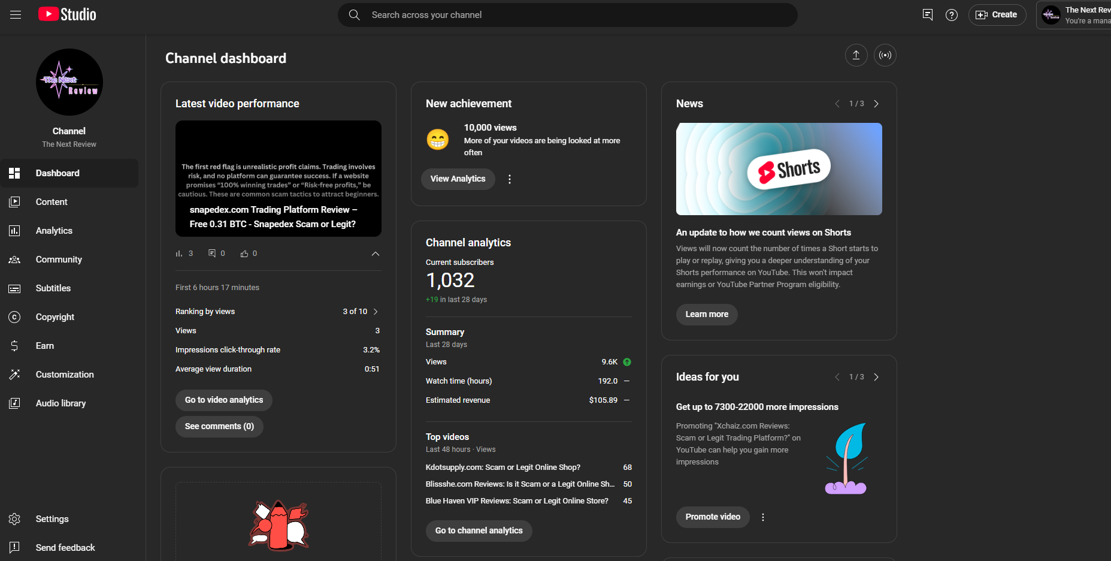Viewport: 1111px width, 561px height.
Task: Click Promote video button
Action: click(x=713, y=517)
